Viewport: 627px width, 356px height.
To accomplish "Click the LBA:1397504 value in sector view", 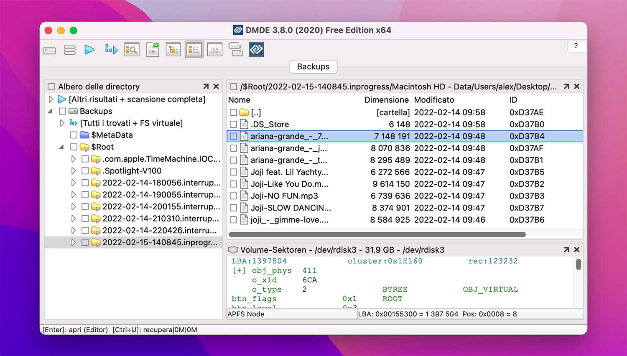I will [x=259, y=261].
